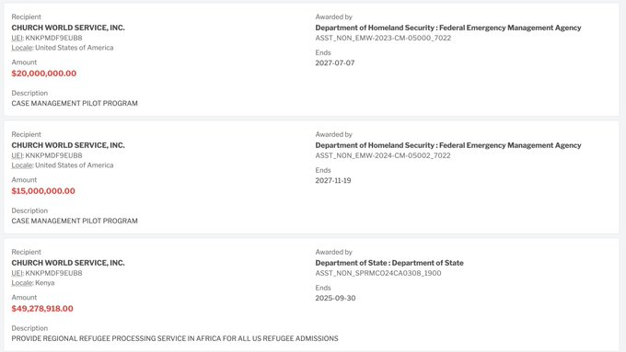Click second card's Case Management Pilot Program description
Image resolution: width=626 pixels, height=352 pixels.
pyautogui.click(x=75, y=221)
